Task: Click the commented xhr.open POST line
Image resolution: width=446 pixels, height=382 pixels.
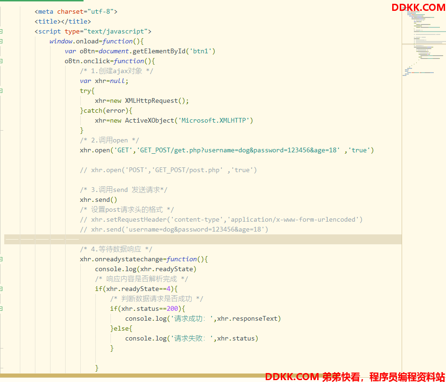Action: 168,170
